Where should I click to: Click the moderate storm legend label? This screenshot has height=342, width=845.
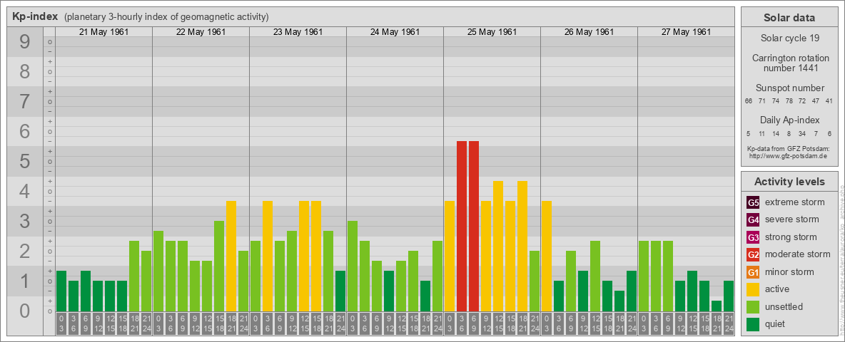(798, 254)
